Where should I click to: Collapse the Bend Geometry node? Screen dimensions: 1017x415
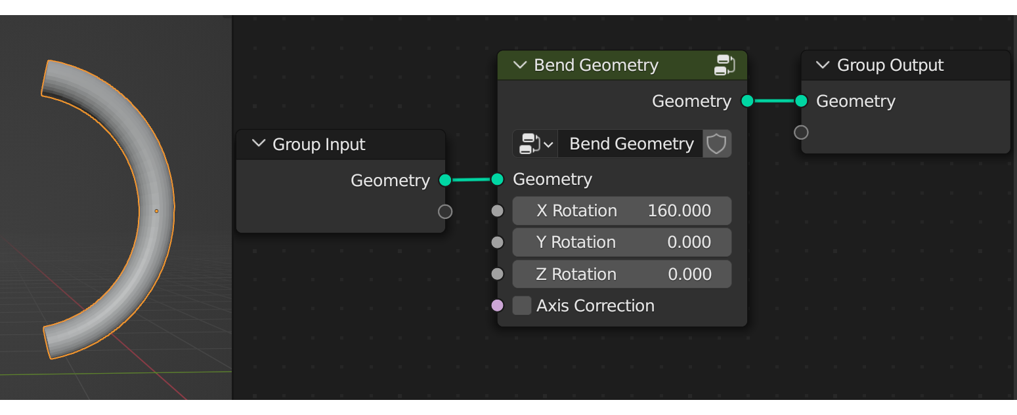519,65
